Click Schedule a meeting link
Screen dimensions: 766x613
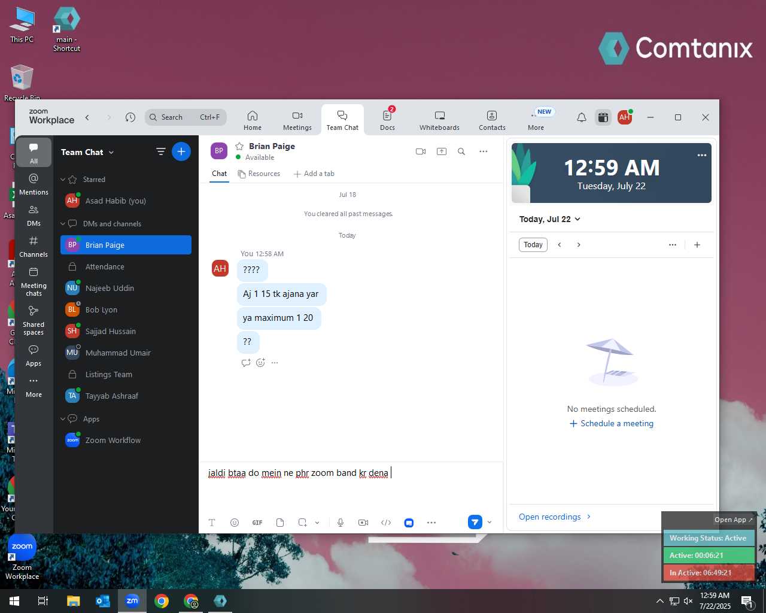[611, 423]
